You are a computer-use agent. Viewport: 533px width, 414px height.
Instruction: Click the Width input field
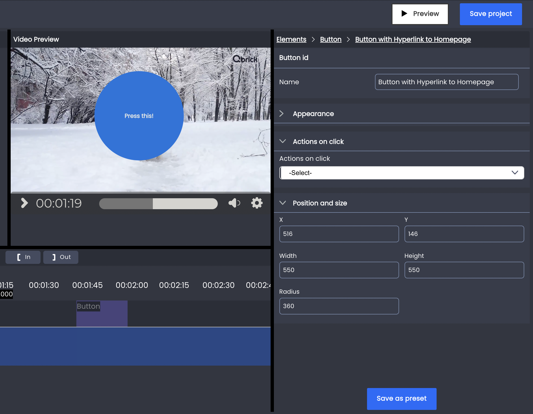click(x=339, y=270)
